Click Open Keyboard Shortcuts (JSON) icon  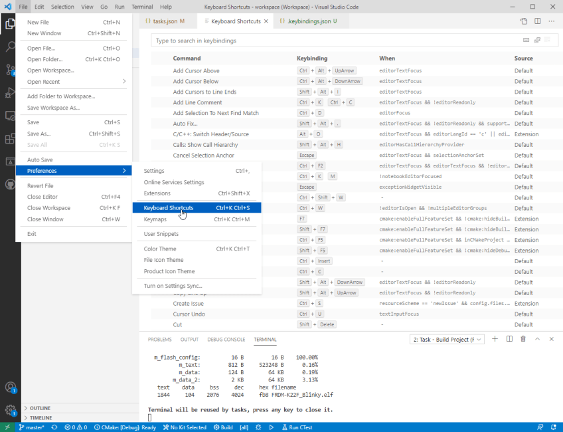pyautogui.click(x=524, y=21)
